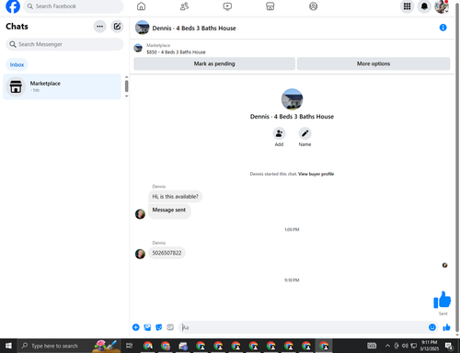Open conversation information icon
Screen dimensions: 460x353
point(443,28)
